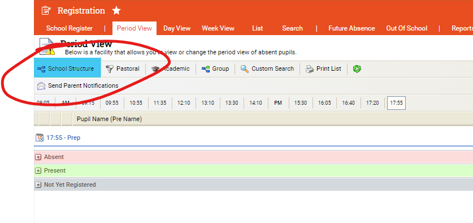Click the Group structure icon
Image resolution: width=473 pixels, height=223 pixels.
click(x=206, y=69)
